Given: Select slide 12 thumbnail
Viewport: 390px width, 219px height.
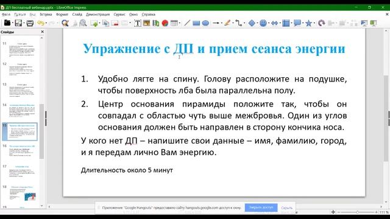Looking at the screenshot, I should click(x=22, y=71).
